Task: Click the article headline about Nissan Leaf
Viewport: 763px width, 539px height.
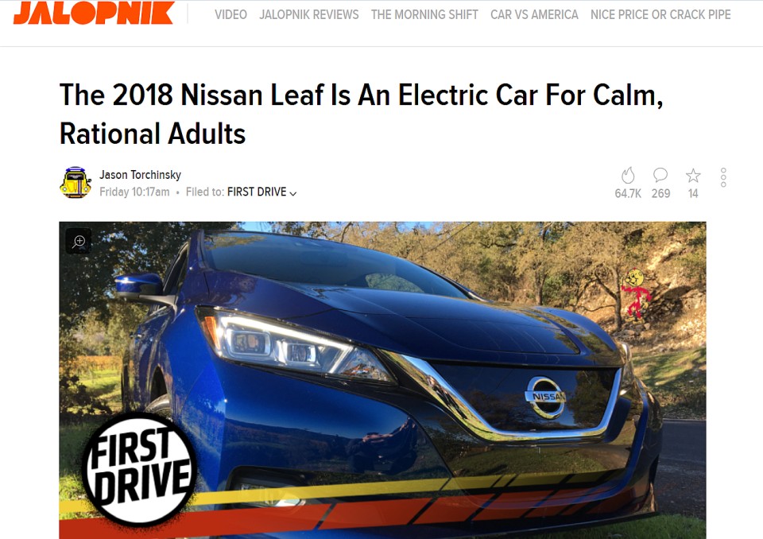Action: pos(361,114)
